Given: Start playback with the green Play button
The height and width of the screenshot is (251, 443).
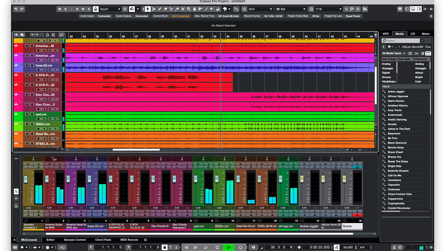Looking at the screenshot, I should tap(229, 247).
